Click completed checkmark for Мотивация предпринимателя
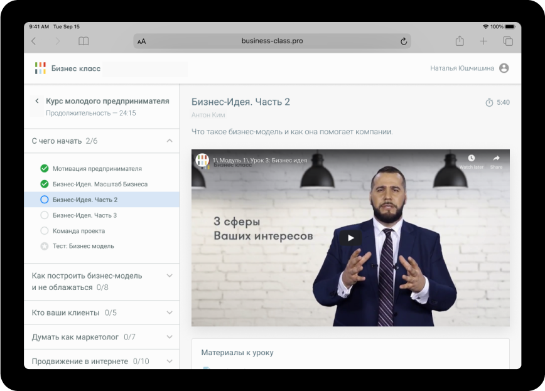 [44, 168]
